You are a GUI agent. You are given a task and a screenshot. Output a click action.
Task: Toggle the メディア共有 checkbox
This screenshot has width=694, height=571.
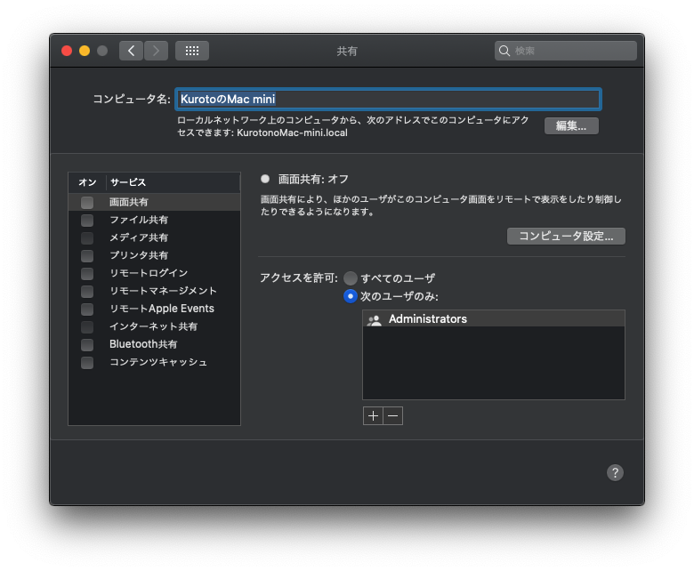pos(87,238)
